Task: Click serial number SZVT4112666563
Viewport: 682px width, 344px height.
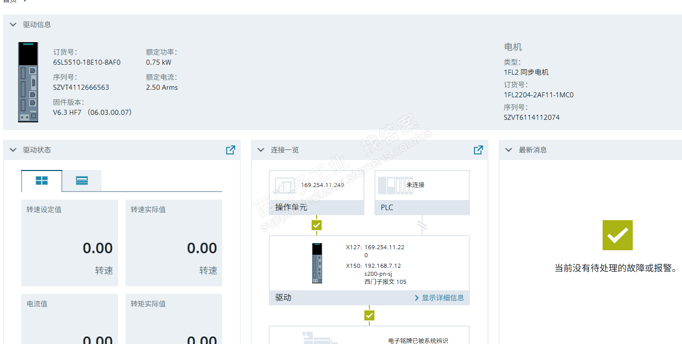Action: [x=81, y=87]
